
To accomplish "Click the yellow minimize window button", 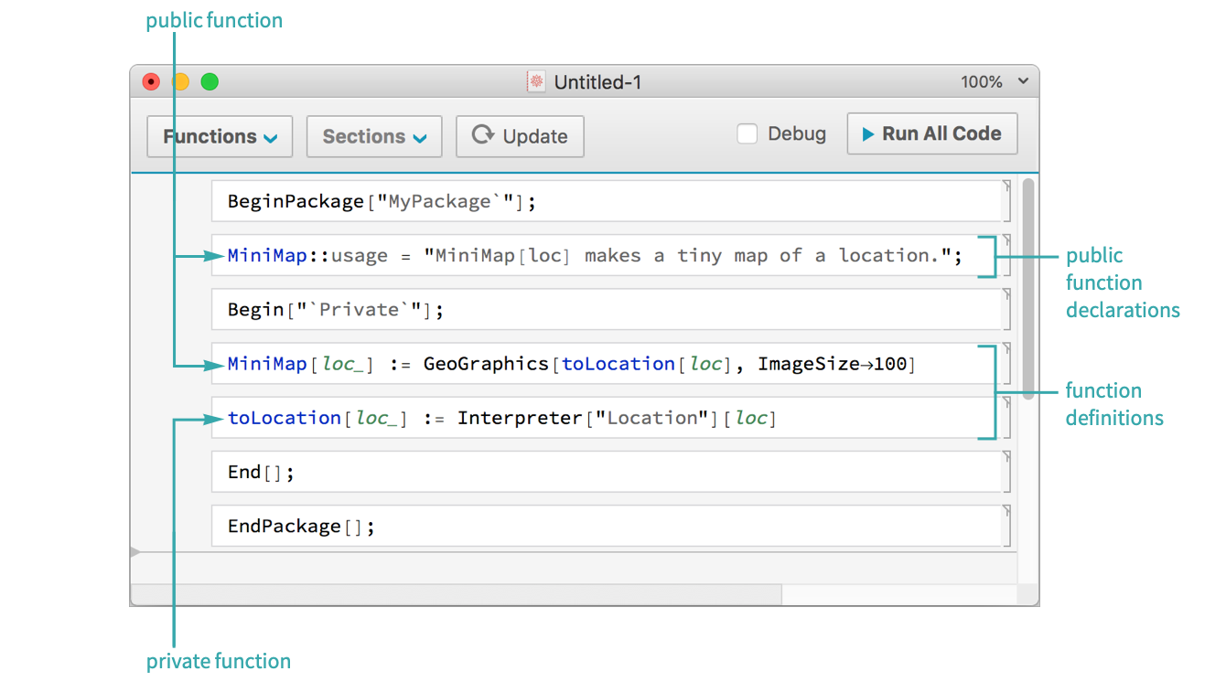I will pos(180,82).
